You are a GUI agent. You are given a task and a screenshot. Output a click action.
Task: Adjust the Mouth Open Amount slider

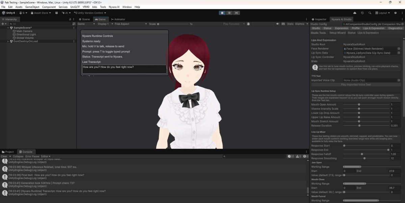click(x=366, y=105)
